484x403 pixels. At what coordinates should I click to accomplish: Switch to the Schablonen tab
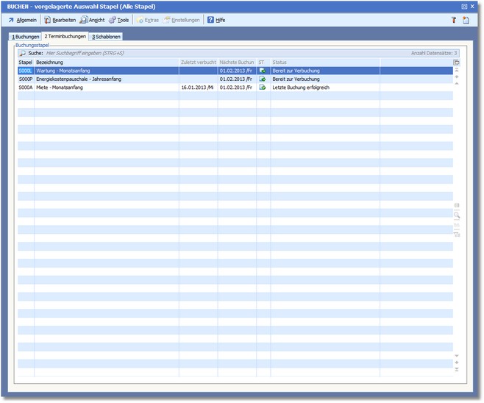click(106, 36)
